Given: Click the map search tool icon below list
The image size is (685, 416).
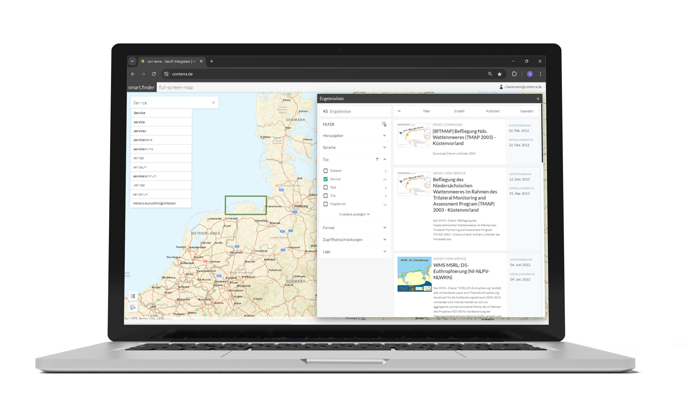Looking at the screenshot, I should [133, 307].
